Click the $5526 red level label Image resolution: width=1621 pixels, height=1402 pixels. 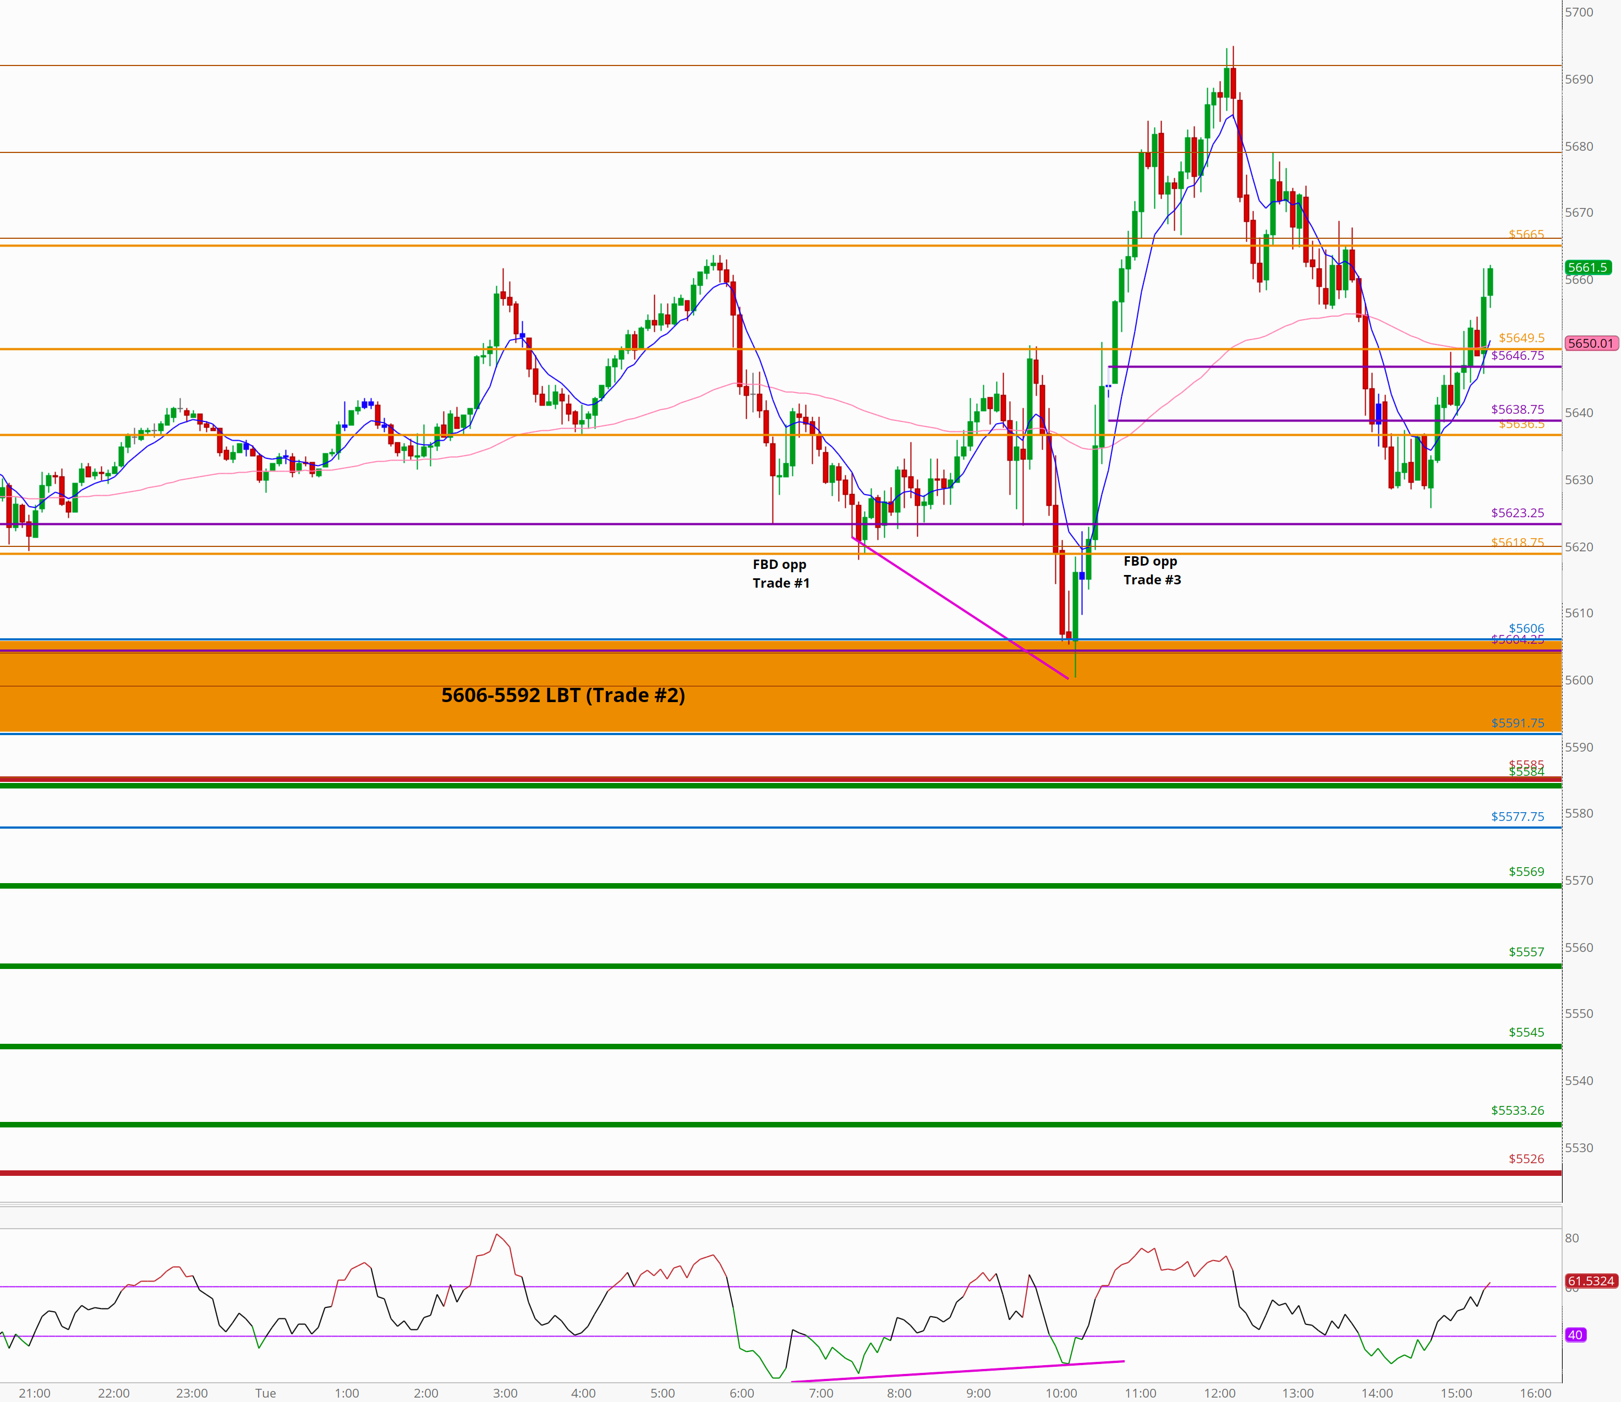tap(1526, 1158)
